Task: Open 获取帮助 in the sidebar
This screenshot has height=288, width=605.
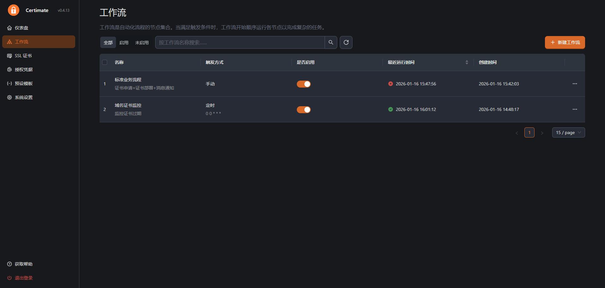Action: (39, 264)
